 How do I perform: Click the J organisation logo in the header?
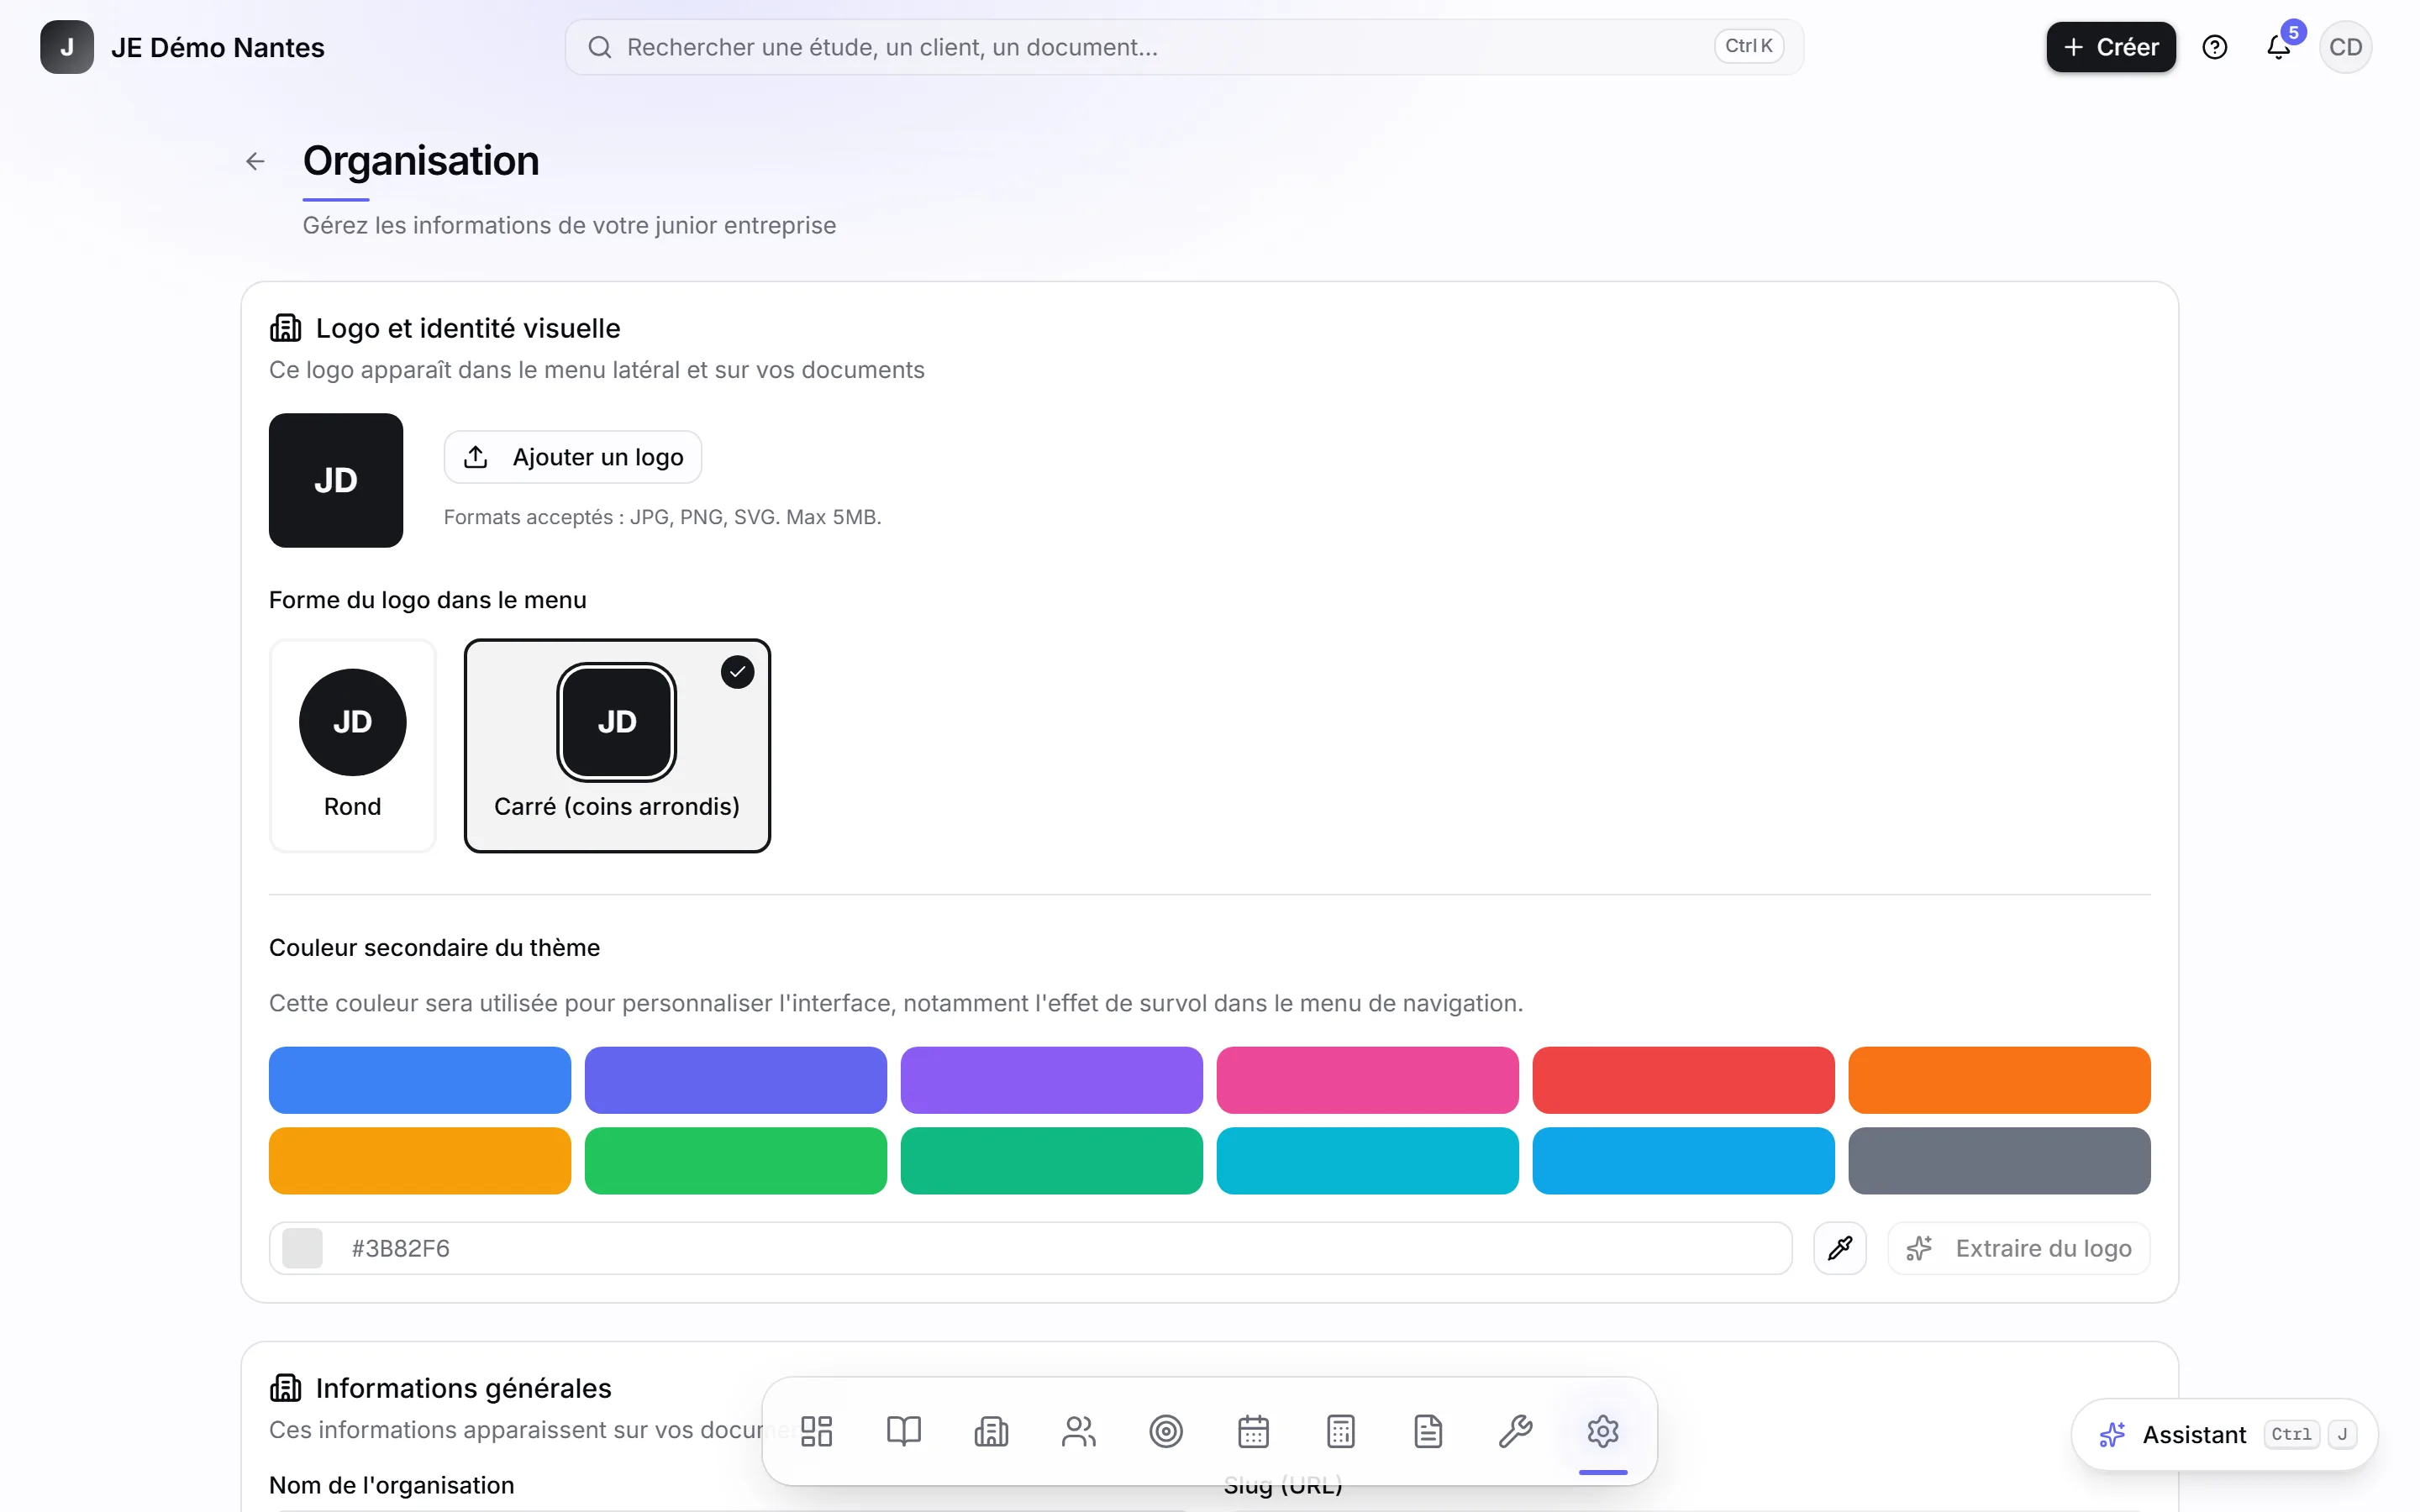tap(67, 47)
